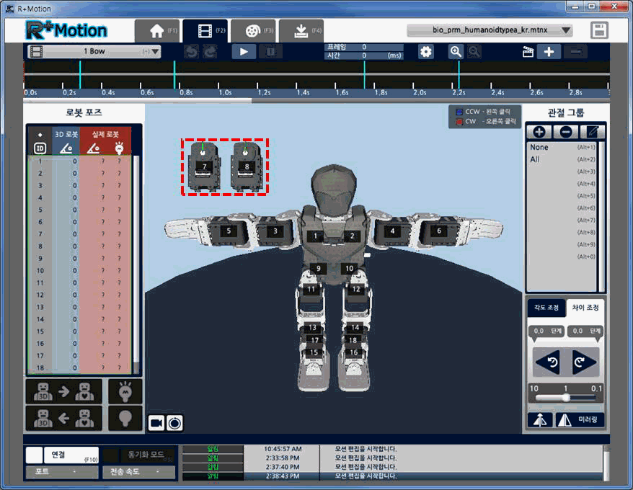Edit joint group with pencil icon
Screen dimensions: 633x490
click(593, 132)
